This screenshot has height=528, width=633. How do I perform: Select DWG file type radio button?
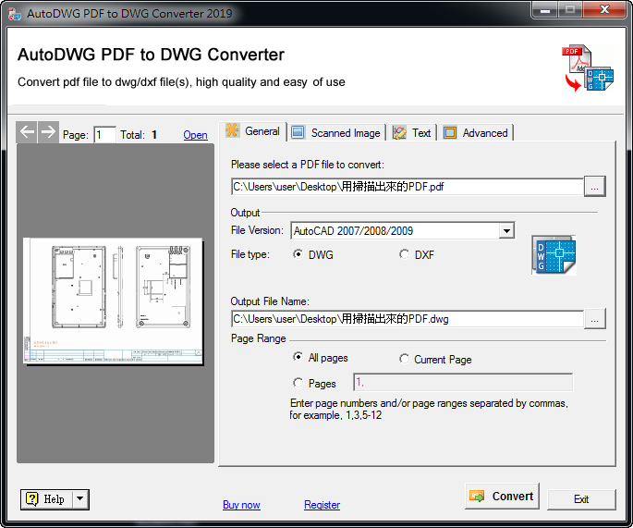[298, 254]
